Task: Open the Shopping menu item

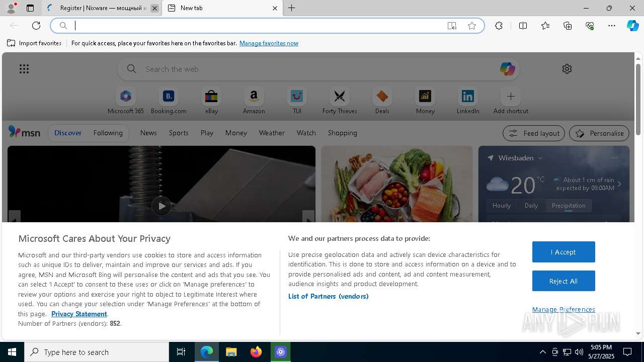Action: tap(343, 133)
